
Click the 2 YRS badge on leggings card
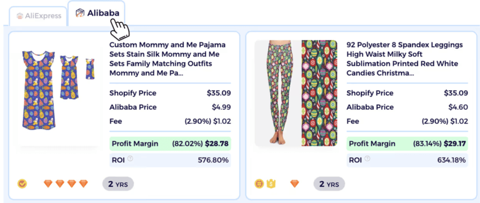tap(329, 184)
